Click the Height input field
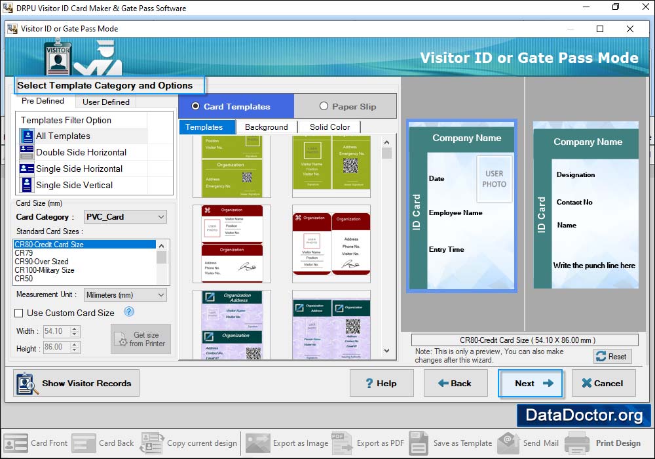The image size is (655, 459). [x=56, y=347]
